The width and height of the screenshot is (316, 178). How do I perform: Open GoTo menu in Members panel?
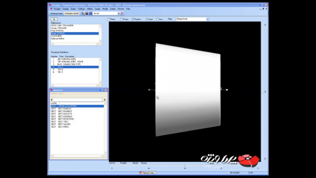pos(61,94)
